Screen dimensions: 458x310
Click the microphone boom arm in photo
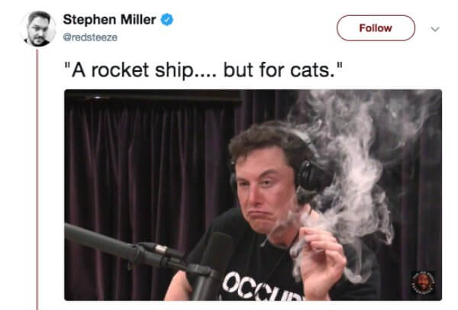(126, 247)
